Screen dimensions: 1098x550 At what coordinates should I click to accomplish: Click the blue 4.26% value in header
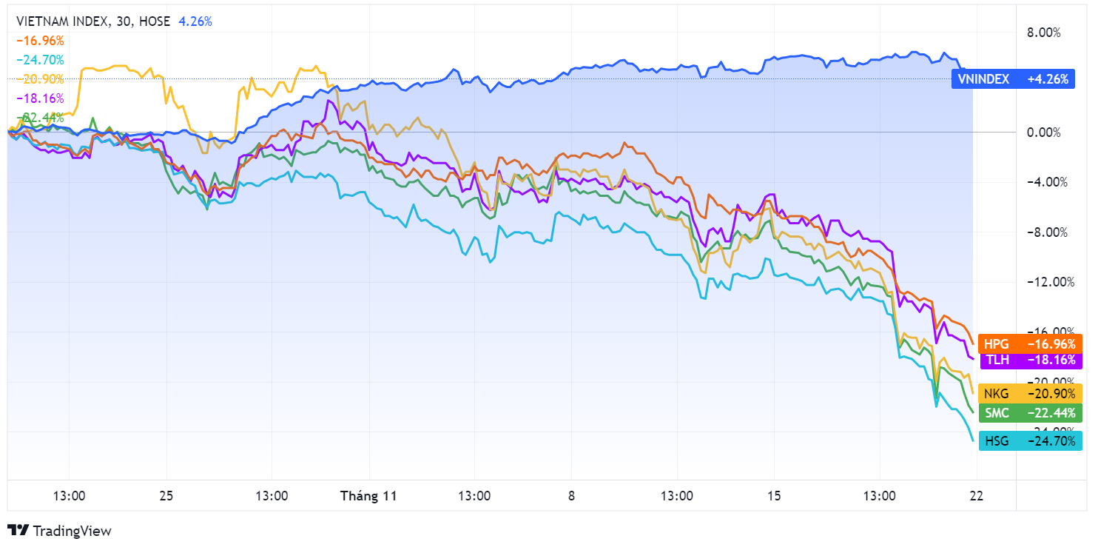(195, 21)
